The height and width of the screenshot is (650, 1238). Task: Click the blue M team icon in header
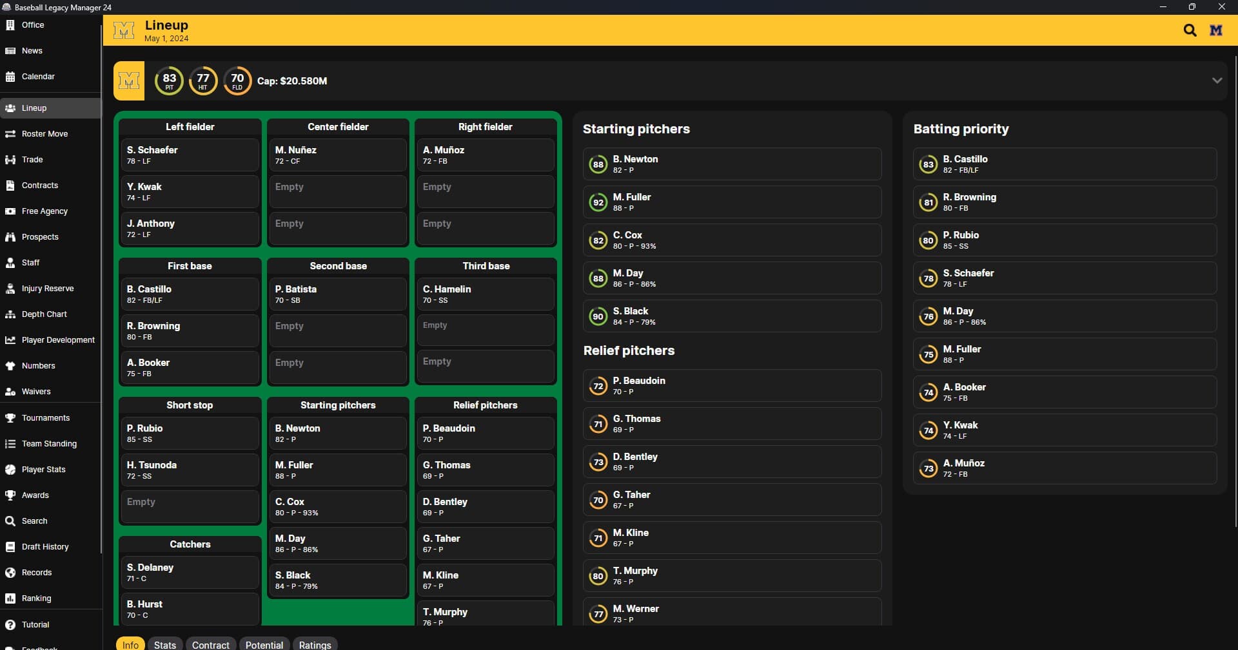point(1216,30)
